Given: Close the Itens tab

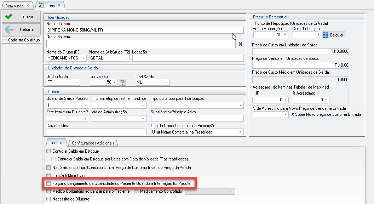Looking at the screenshot, I should [59, 6].
